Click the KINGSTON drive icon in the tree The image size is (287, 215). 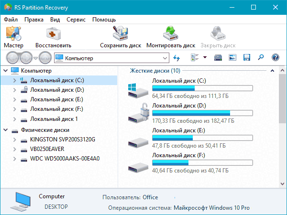point(24,141)
